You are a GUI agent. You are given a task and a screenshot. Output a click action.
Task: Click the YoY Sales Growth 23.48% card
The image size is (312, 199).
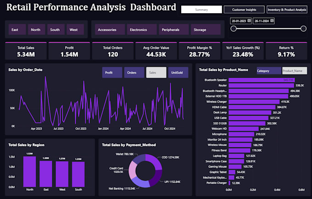click(x=243, y=51)
